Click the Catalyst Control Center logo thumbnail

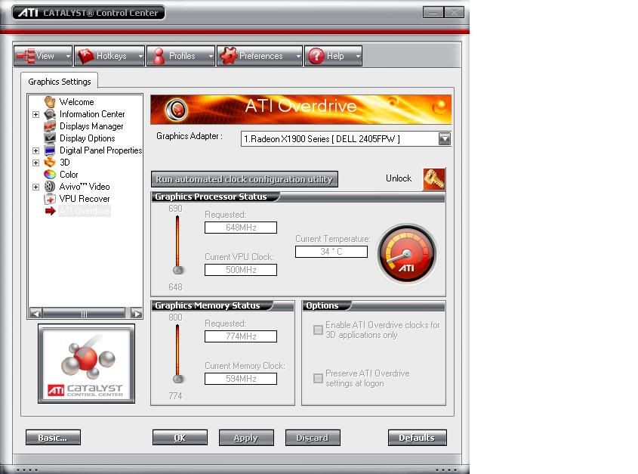click(86, 364)
